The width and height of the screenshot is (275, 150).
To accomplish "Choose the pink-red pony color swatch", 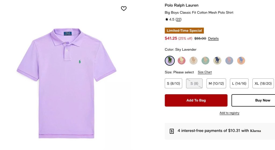I will pos(182,61).
